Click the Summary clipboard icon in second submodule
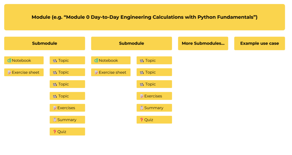 tap(142, 108)
